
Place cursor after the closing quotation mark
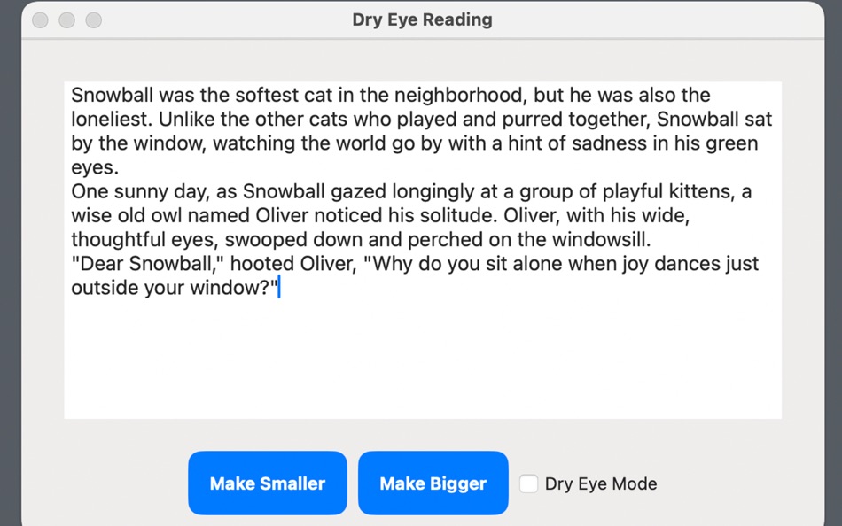pyautogui.click(x=279, y=287)
